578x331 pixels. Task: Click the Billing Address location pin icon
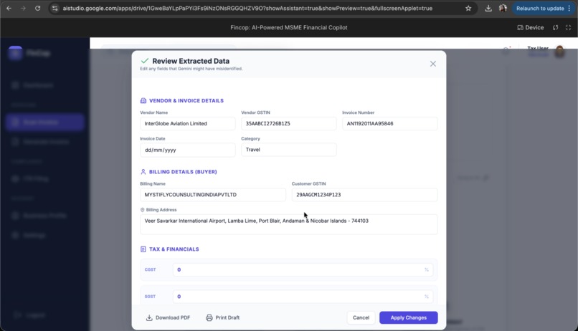point(142,210)
